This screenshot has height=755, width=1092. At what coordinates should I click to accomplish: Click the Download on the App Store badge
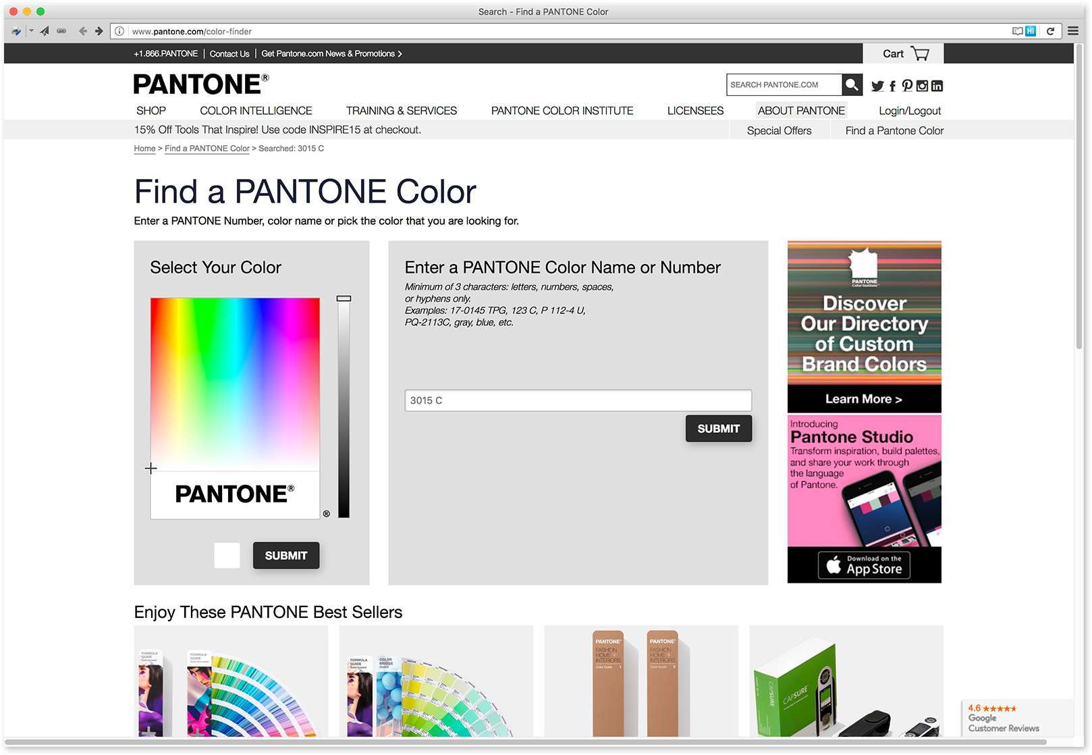pos(865,565)
